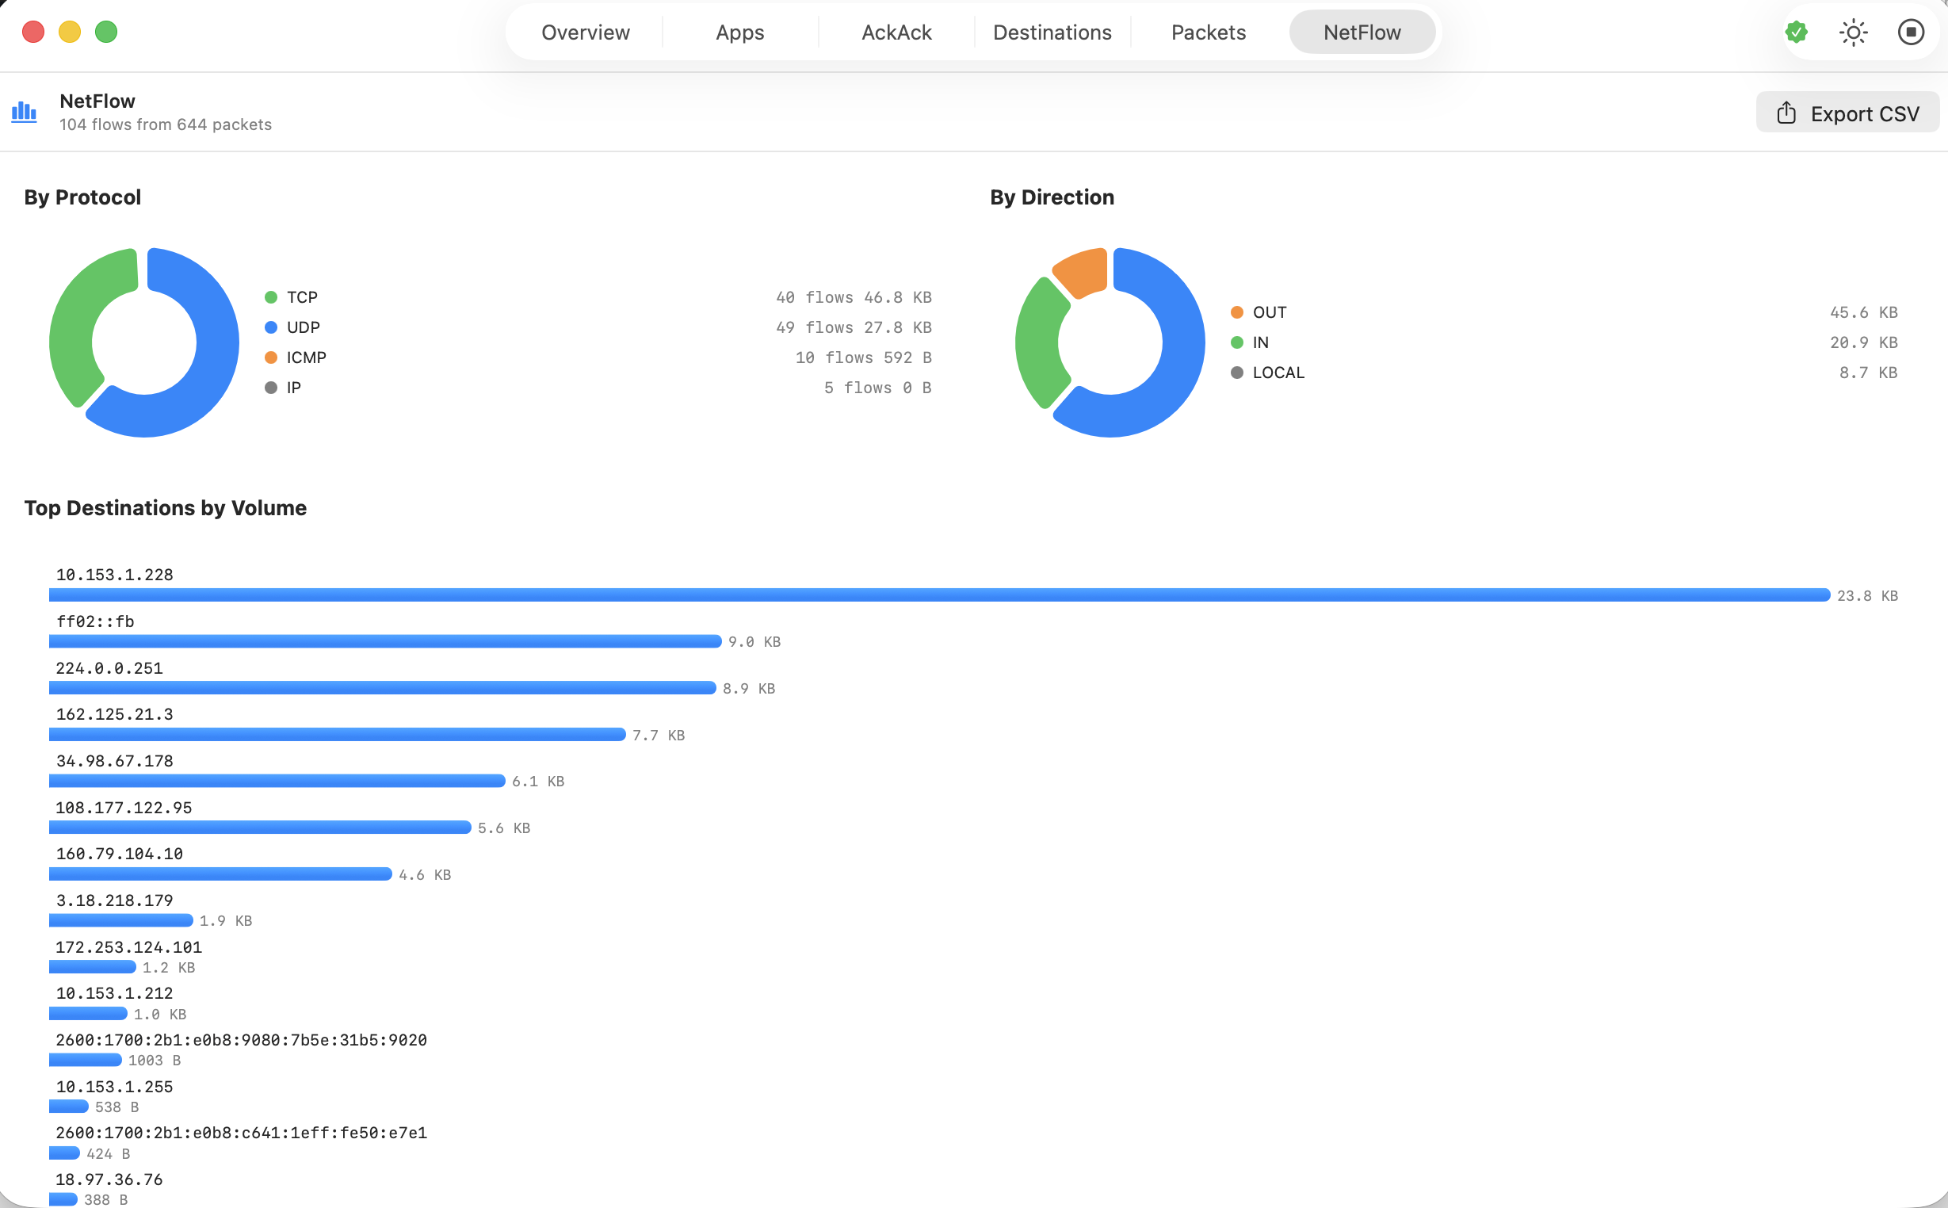Click the '172.253.124.101' destination label
Screen dimensions: 1948x1208
coord(128,947)
